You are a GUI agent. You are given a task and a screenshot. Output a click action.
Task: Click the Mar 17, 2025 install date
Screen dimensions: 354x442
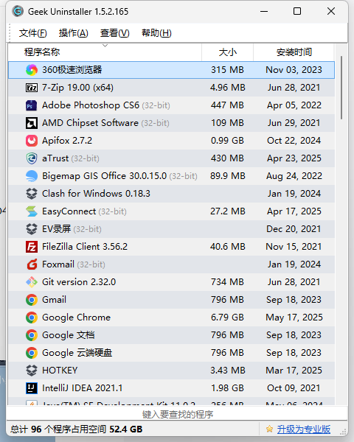[294, 371]
